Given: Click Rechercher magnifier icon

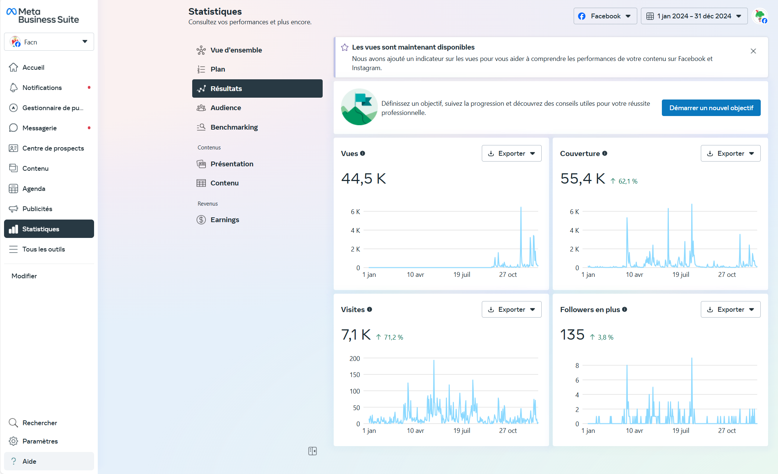Looking at the screenshot, I should click(x=14, y=423).
